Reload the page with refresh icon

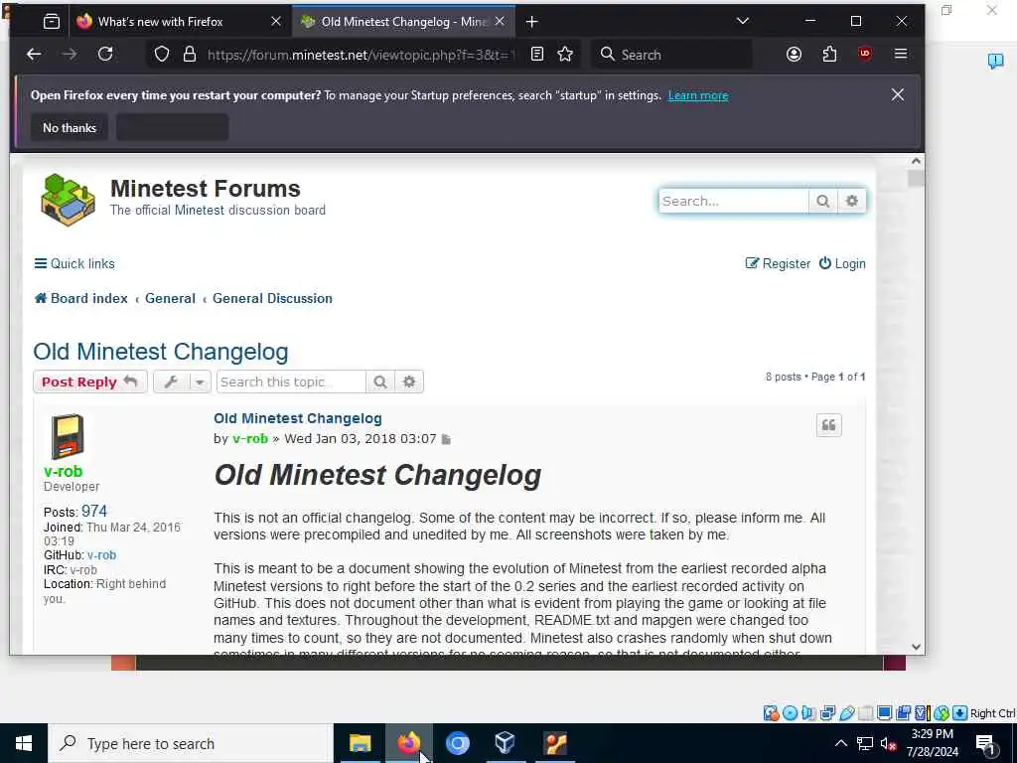point(105,55)
